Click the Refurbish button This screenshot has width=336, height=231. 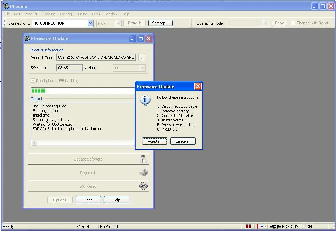pos(88,172)
